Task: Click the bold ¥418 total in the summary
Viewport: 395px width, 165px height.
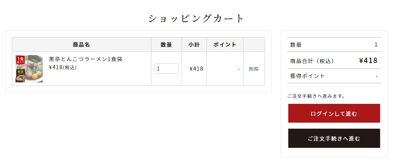Action: click(368, 60)
